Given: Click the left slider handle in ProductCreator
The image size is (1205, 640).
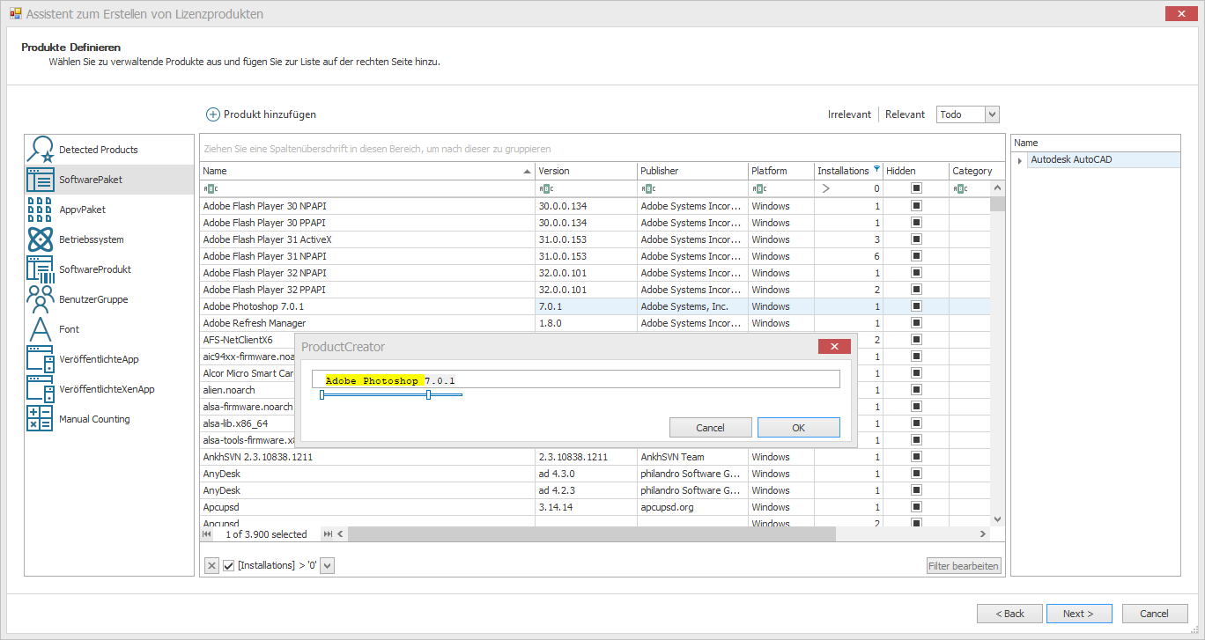Looking at the screenshot, I should pyautogui.click(x=322, y=395).
